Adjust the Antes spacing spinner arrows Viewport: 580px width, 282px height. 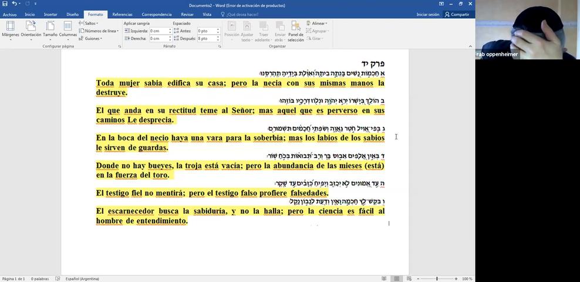[x=218, y=31]
